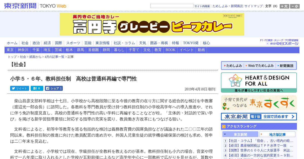Click 4月の記事一覧 in the breadcrumb

tap(54, 57)
